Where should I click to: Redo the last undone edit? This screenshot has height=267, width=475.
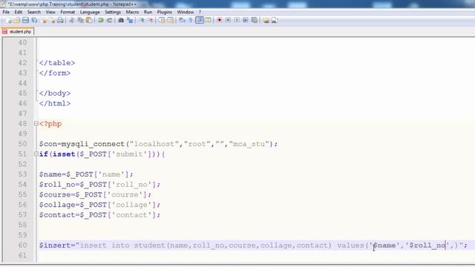pos(109,20)
